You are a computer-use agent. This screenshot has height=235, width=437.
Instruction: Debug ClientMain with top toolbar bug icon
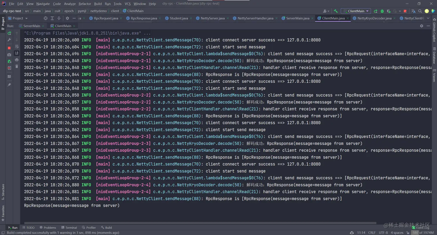point(382,11)
